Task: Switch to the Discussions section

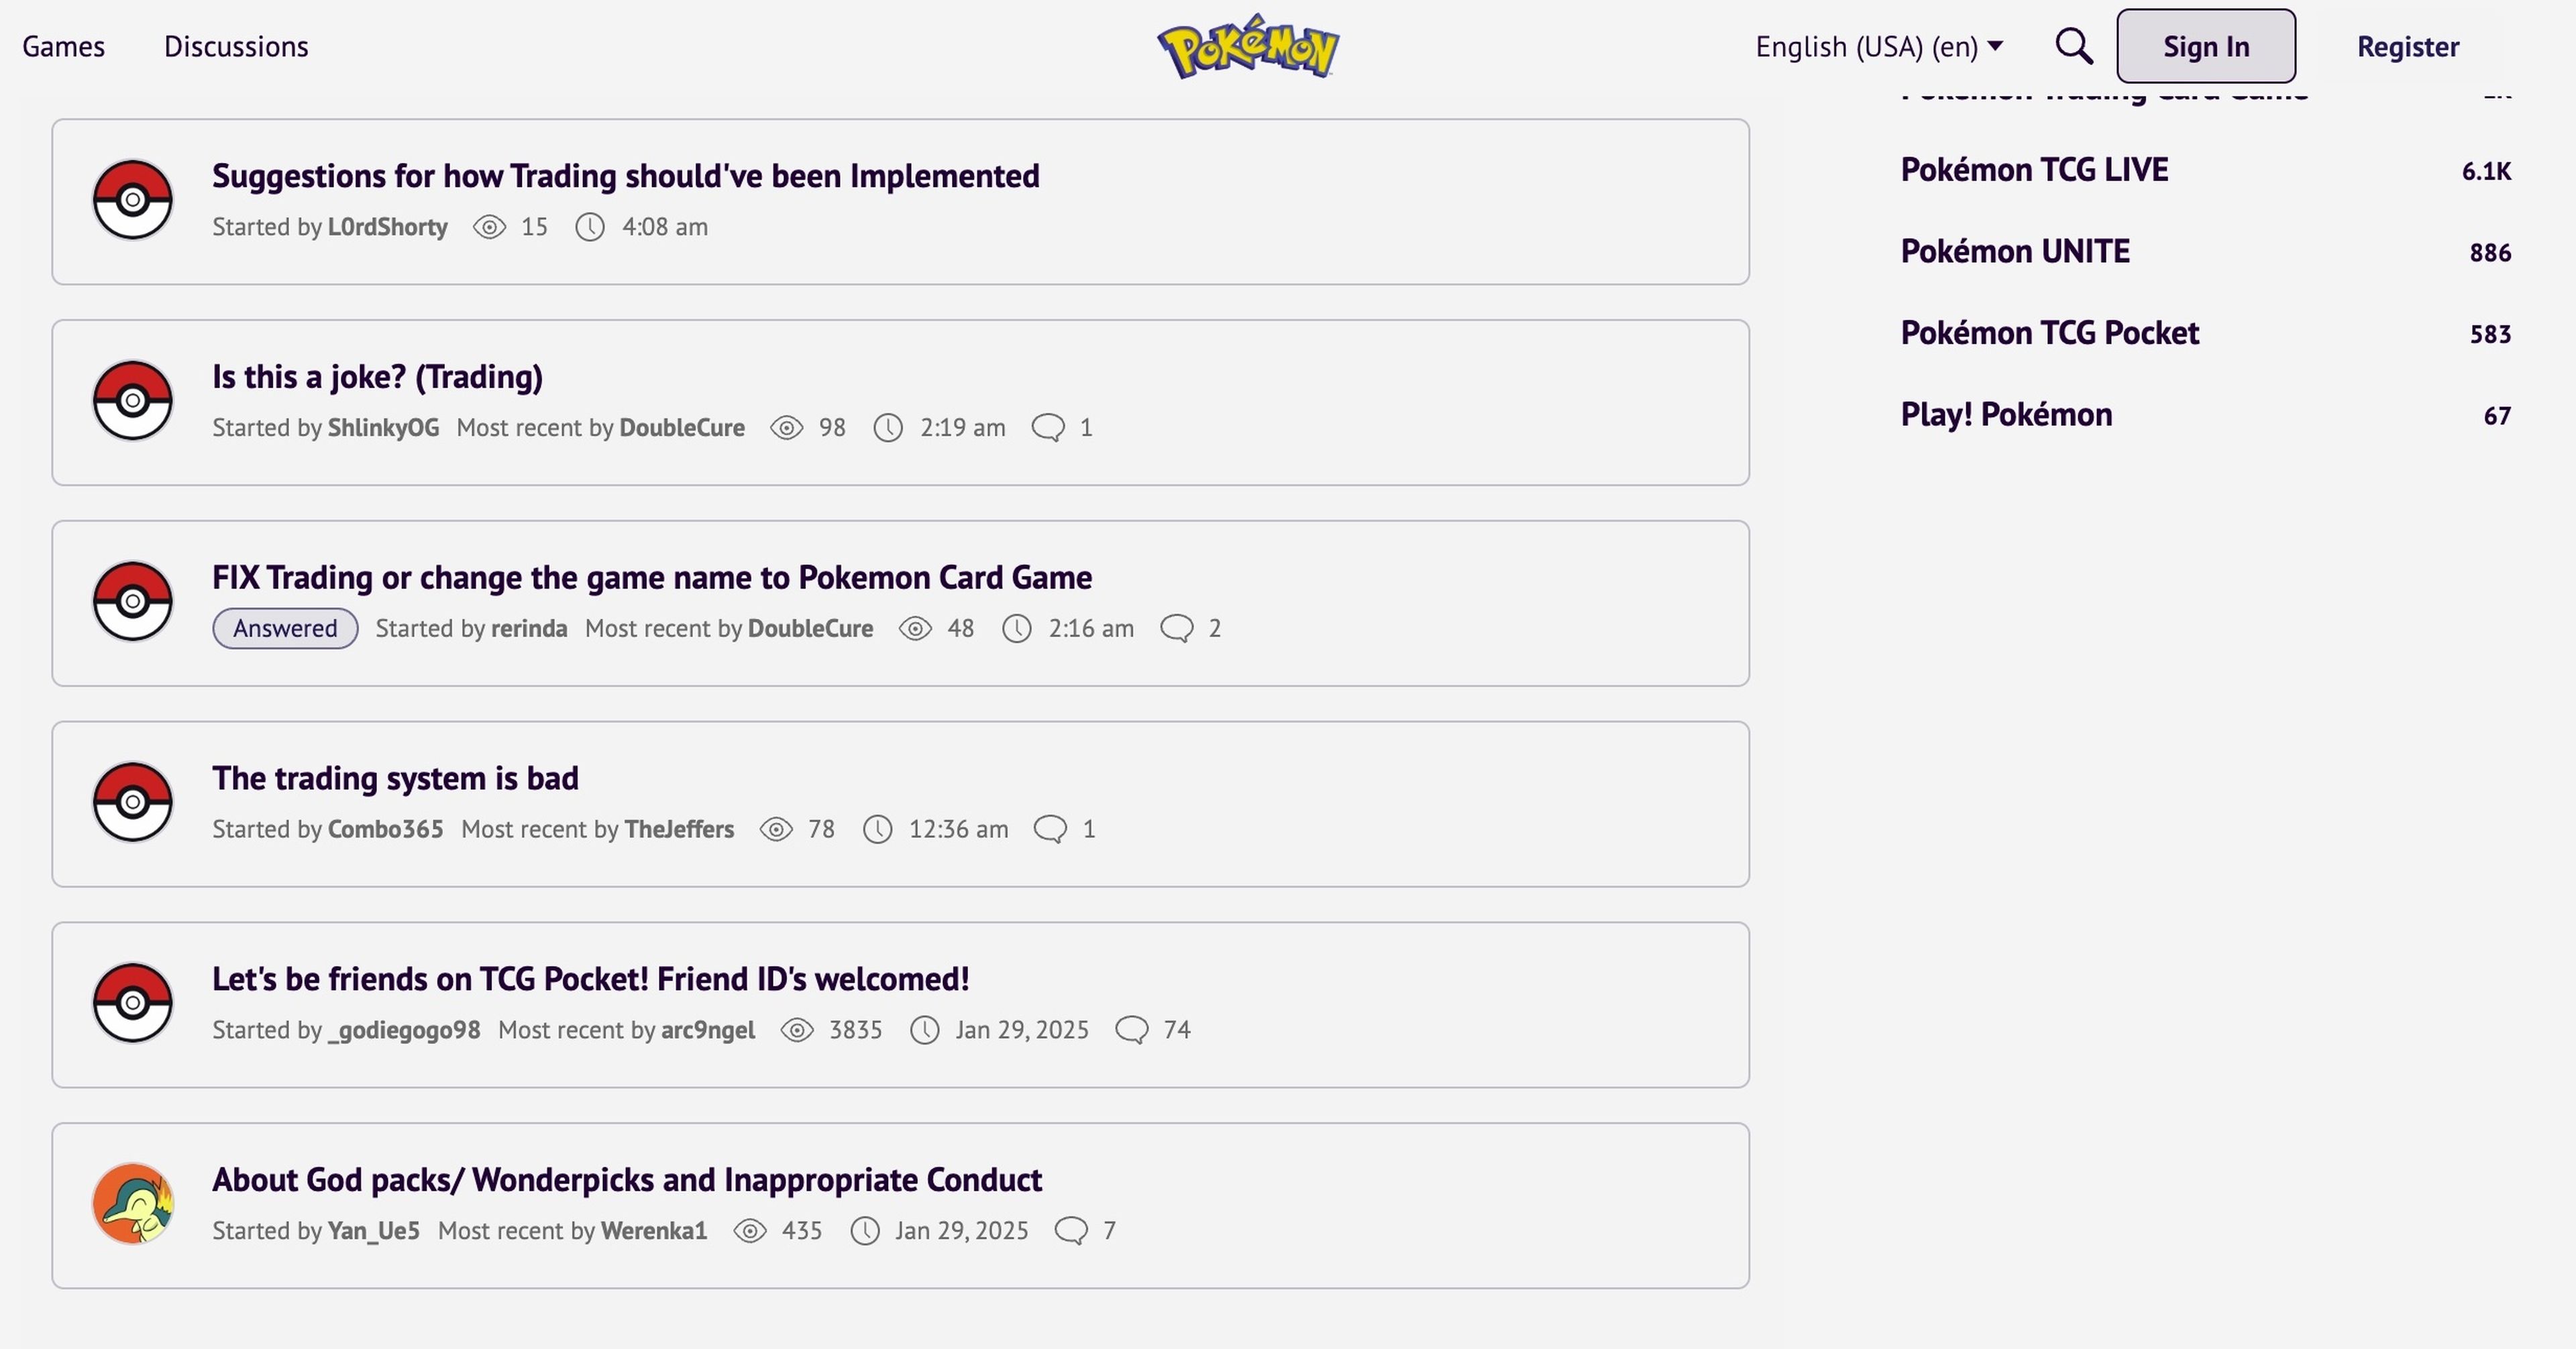Action: pos(236,46)
